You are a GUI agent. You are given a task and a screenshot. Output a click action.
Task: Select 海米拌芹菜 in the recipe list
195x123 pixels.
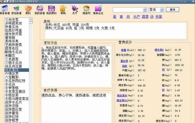tap(17, 34)
